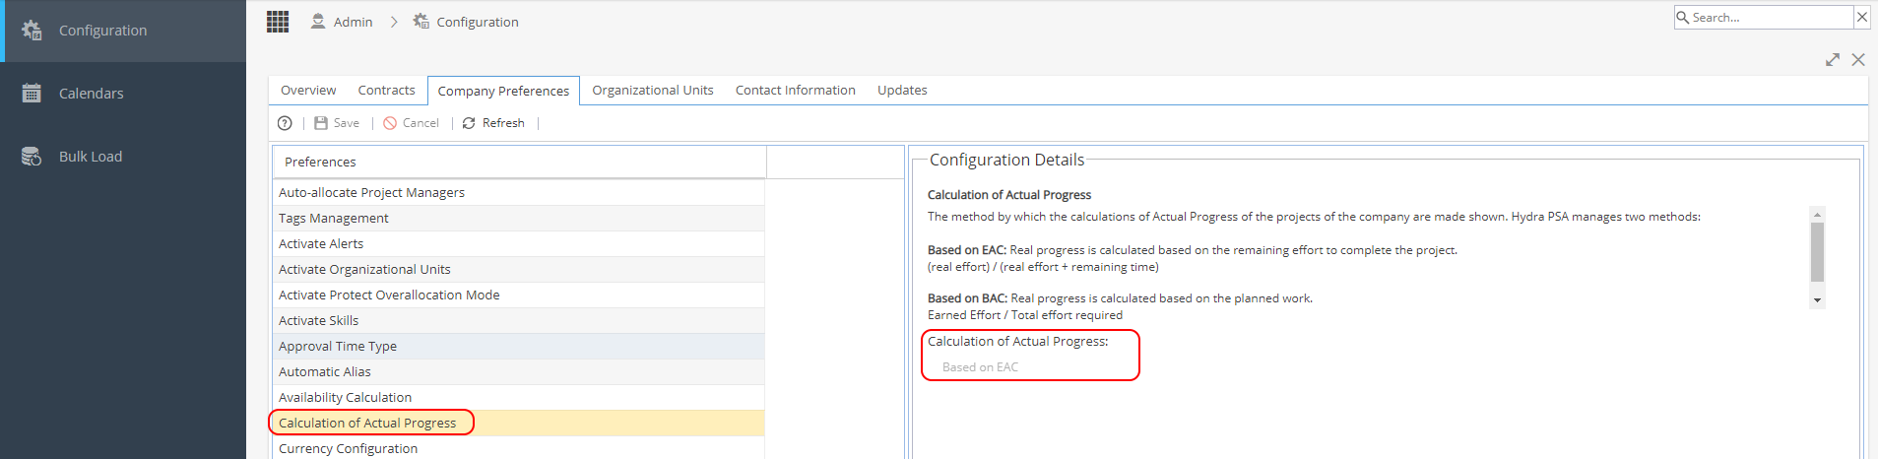
Task: Open the apps grid menu icon
Action: [x=278, y=22]
